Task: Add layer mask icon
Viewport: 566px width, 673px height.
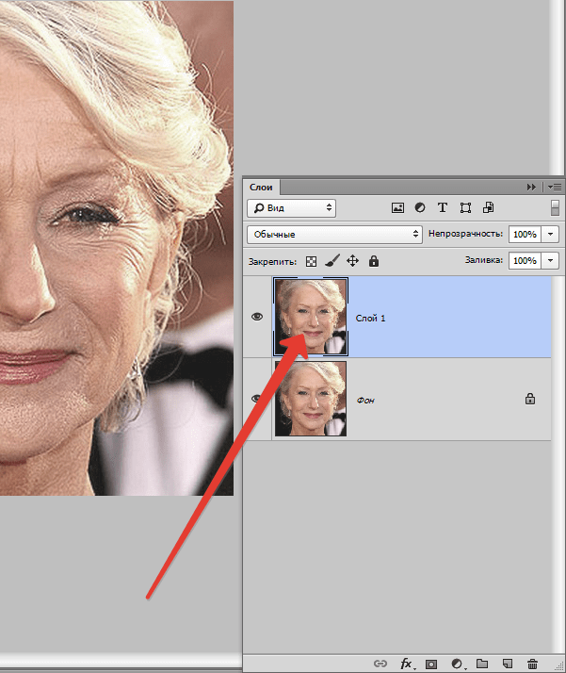Action: click(x=431, y=664)
